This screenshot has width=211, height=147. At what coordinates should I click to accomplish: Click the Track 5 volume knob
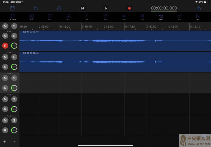[x=14, y=130]
